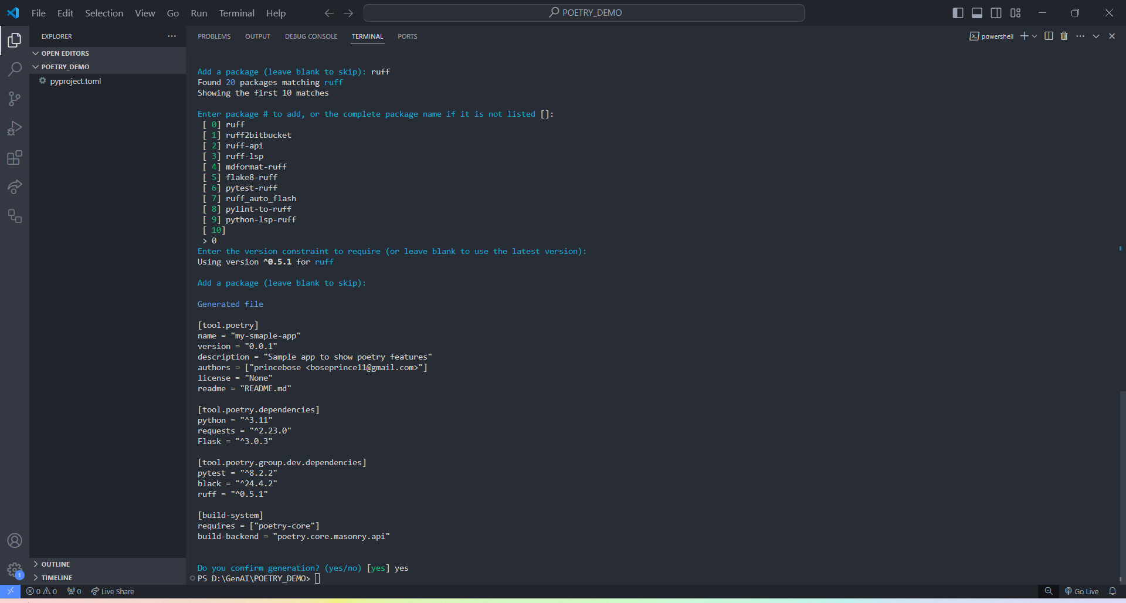The height and width of the screenshot is (603, 1126).
Task: Expand the Timeline section
Action: pos(107,578)
